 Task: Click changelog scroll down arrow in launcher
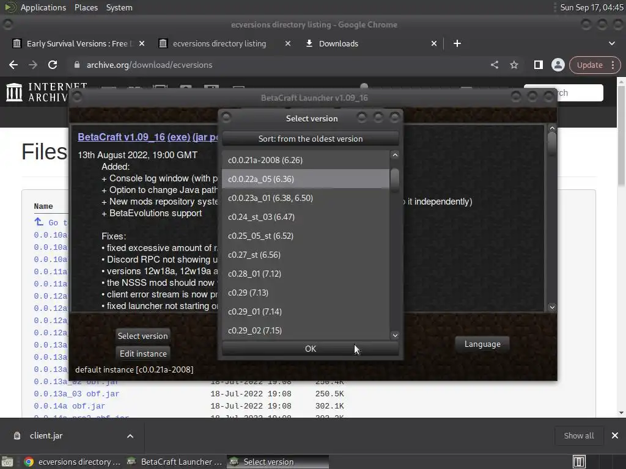(552, 307)
